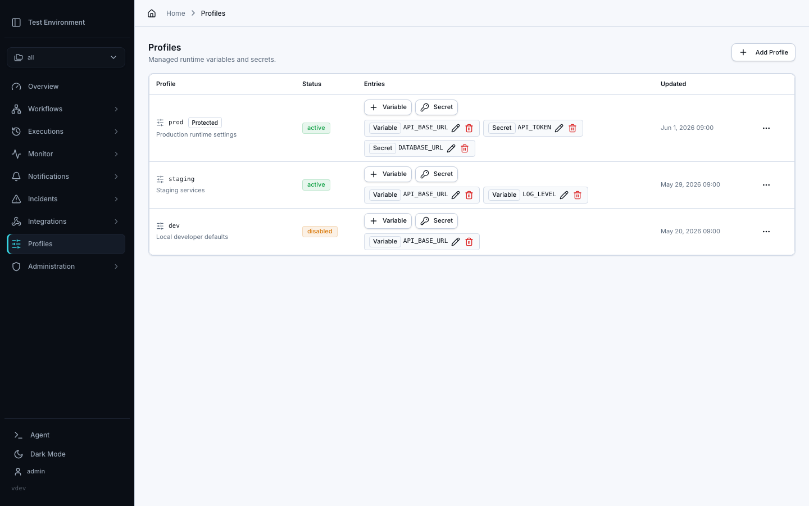809x506 pixels.
Task: Click the prod profile sliders icon
Action: point(160,123)
